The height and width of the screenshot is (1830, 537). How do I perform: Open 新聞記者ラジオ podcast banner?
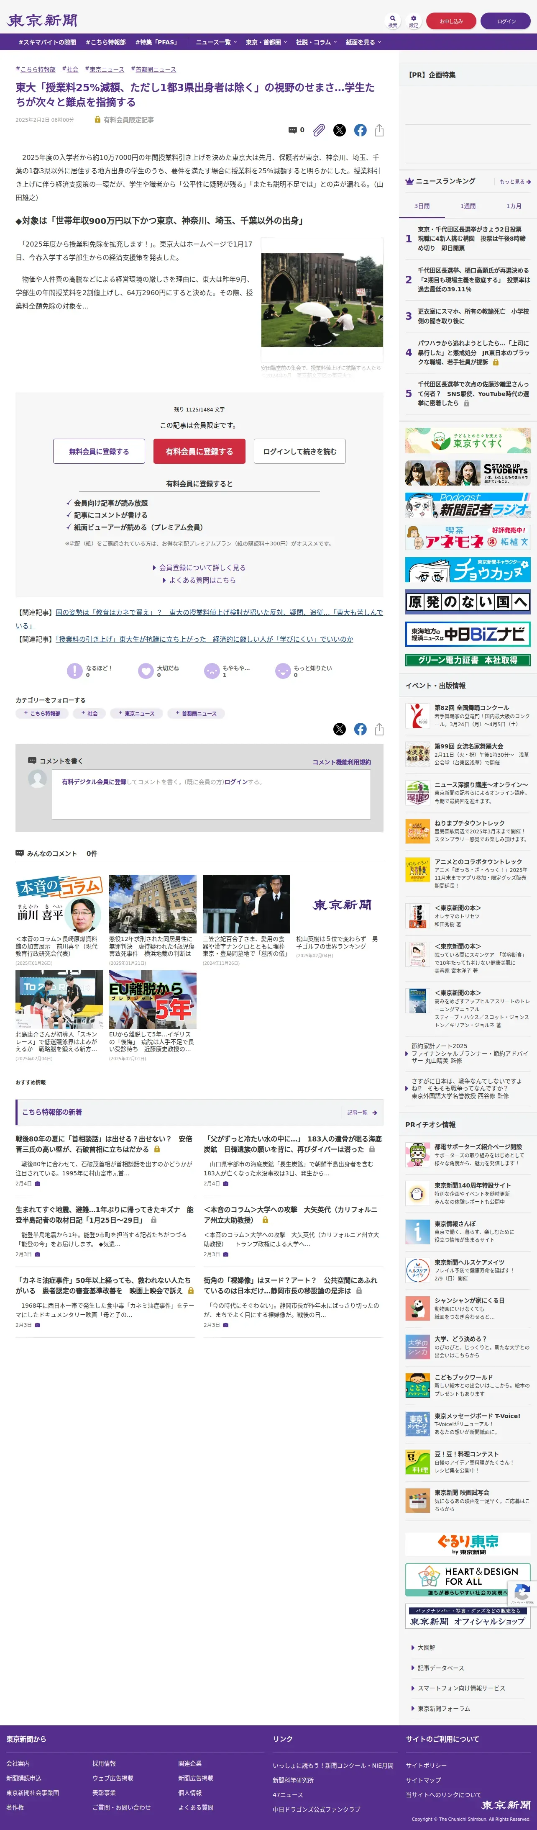(468, 505)
